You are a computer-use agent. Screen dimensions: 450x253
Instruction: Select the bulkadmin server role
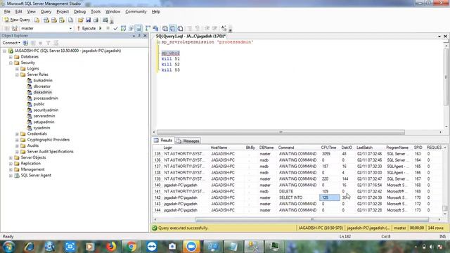coord(43,80)
